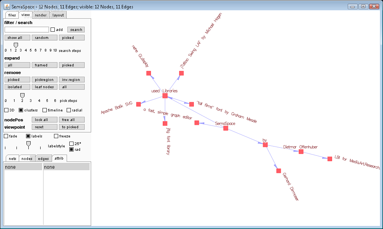Switch to the view tab
383x229 pixels.
25,15
